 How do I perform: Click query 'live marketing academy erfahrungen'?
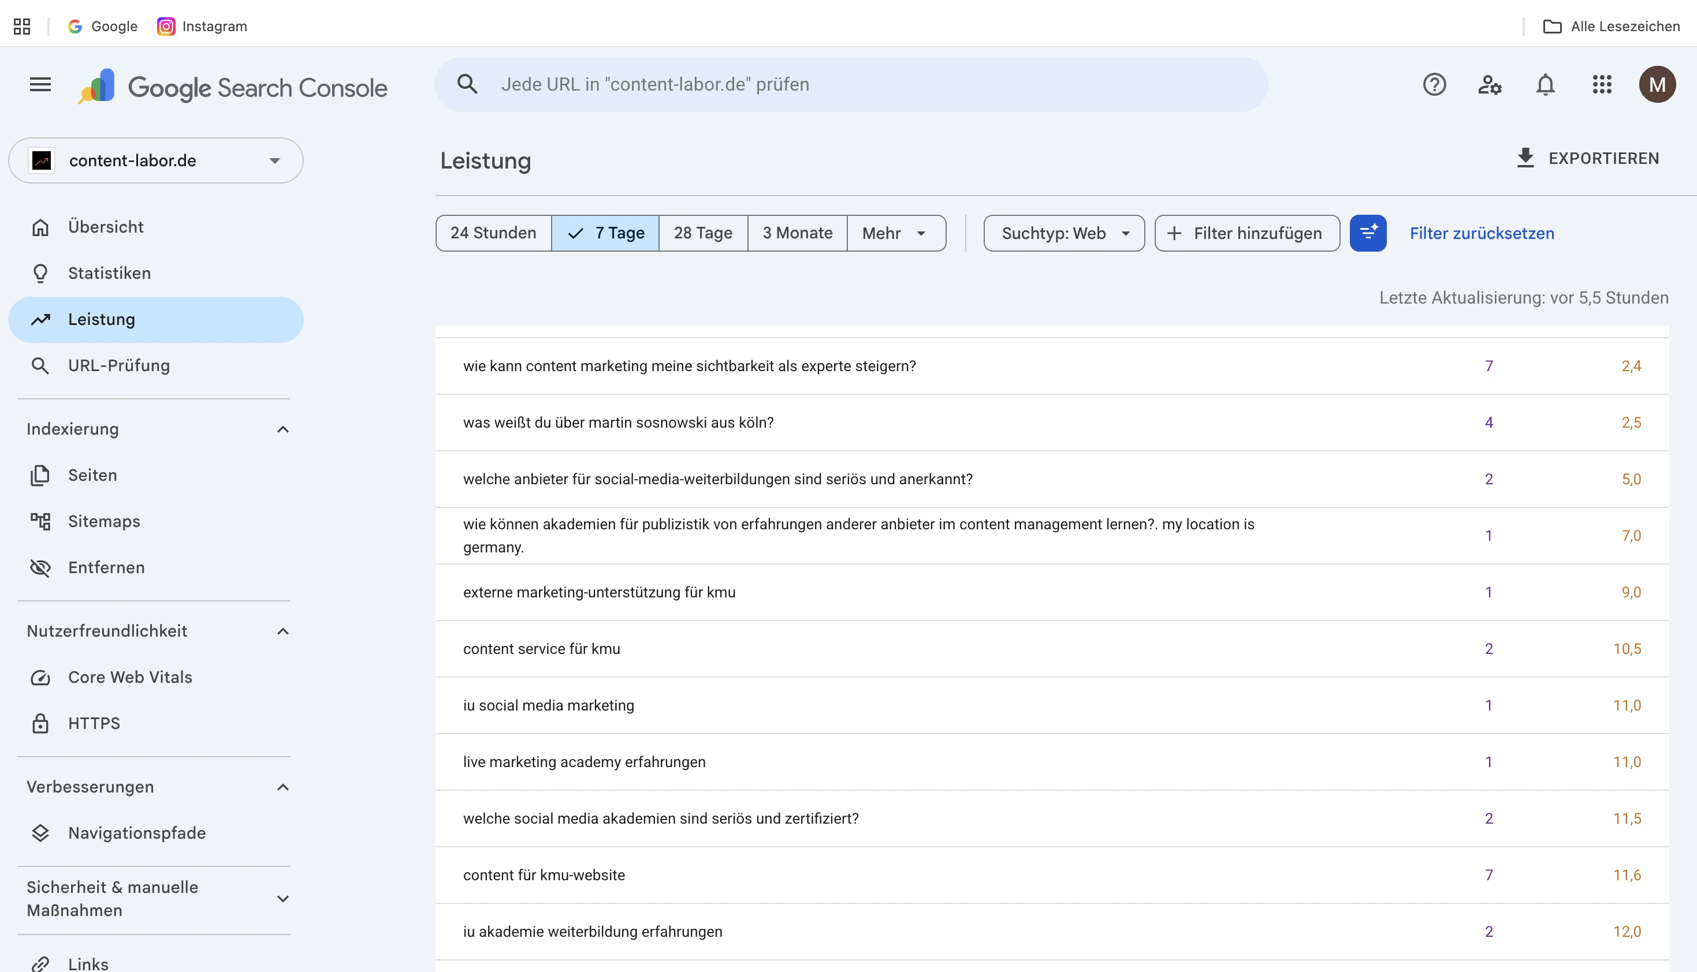click(x=585, y=762)
